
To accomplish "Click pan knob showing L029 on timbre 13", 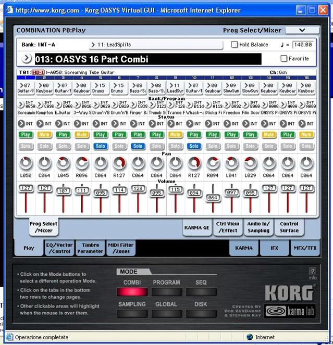I will tap(250, 163).
